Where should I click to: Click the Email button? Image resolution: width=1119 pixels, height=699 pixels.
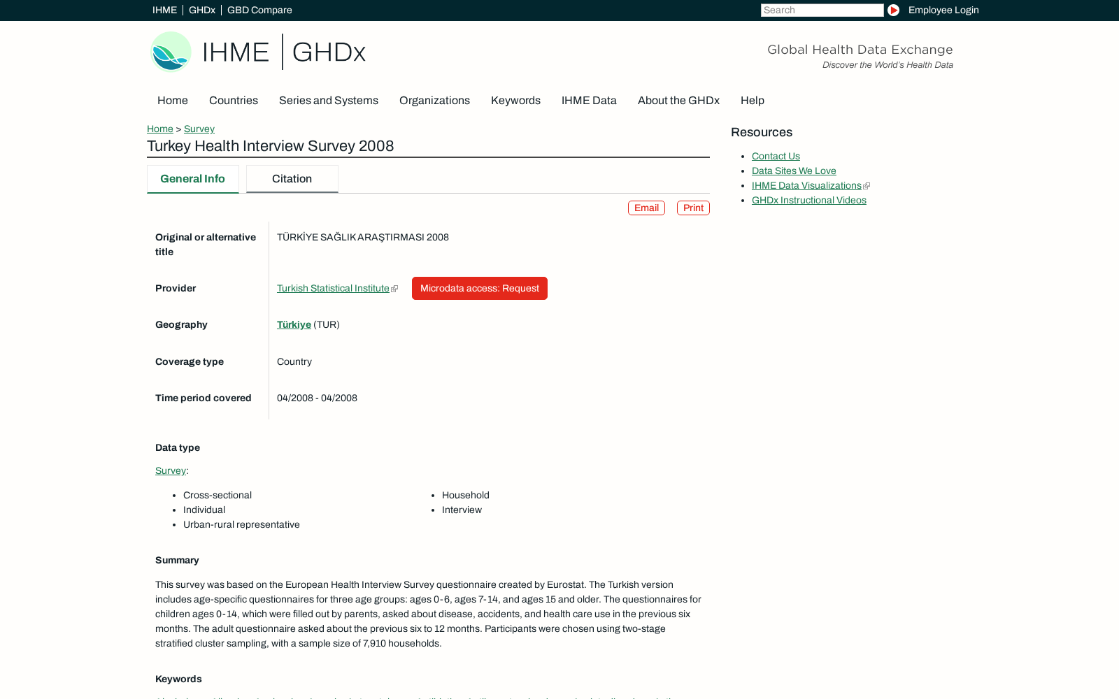point(646,208)
